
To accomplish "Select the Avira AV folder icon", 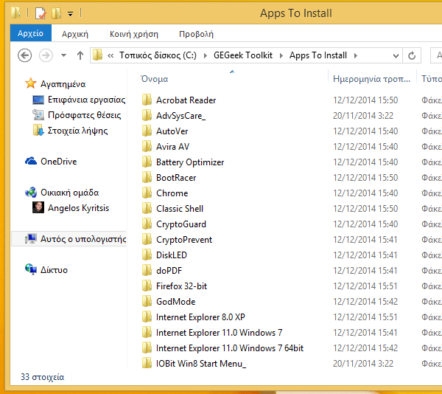I will pyautogui.click(x=147, y=147).
